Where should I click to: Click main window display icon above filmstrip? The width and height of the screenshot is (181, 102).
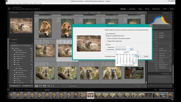(8, 90)
